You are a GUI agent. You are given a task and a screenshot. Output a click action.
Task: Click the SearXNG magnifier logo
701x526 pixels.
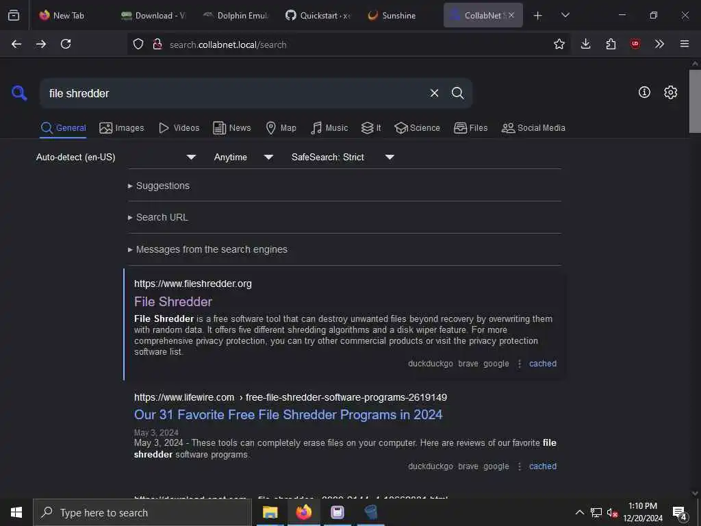point(19,93)
